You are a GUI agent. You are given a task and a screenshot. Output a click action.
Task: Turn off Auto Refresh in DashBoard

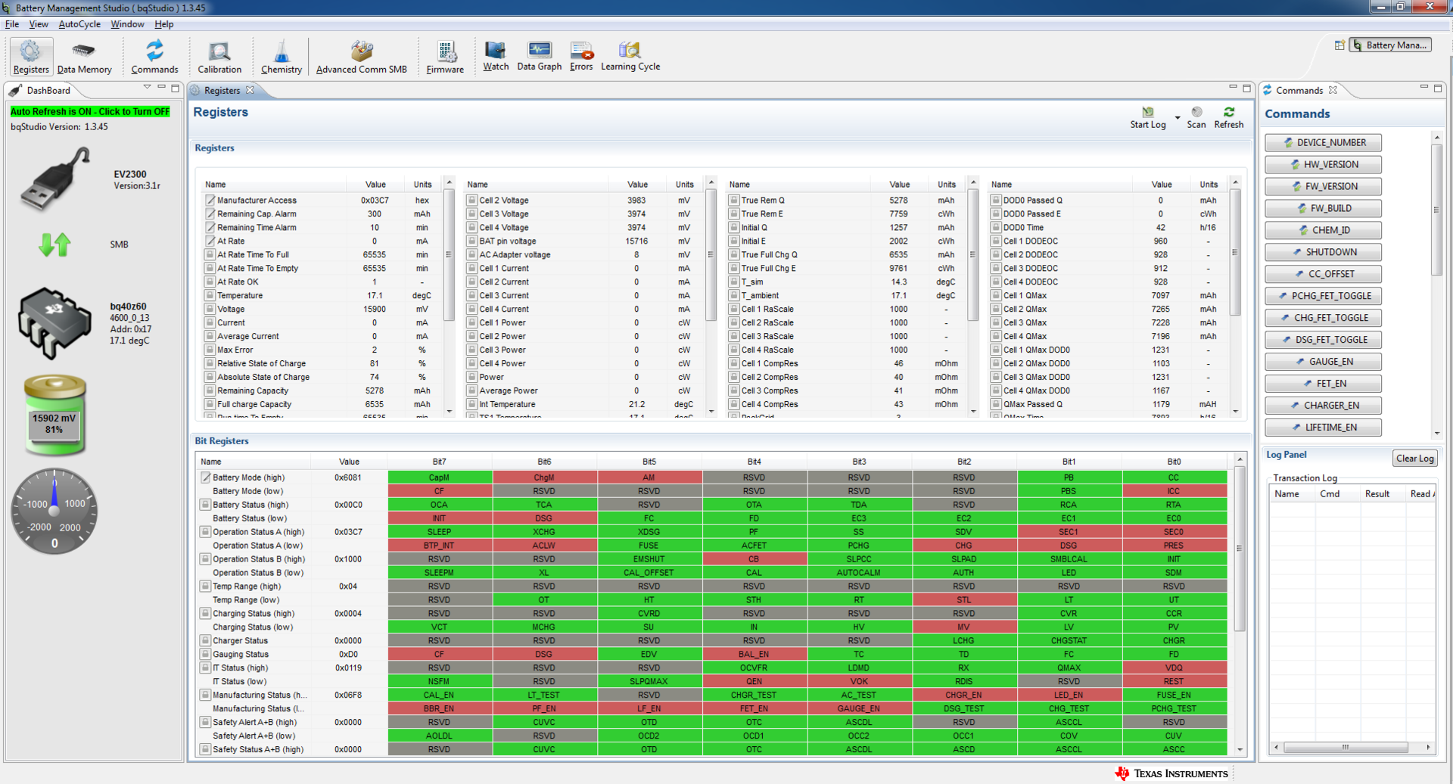click(90, 111)
